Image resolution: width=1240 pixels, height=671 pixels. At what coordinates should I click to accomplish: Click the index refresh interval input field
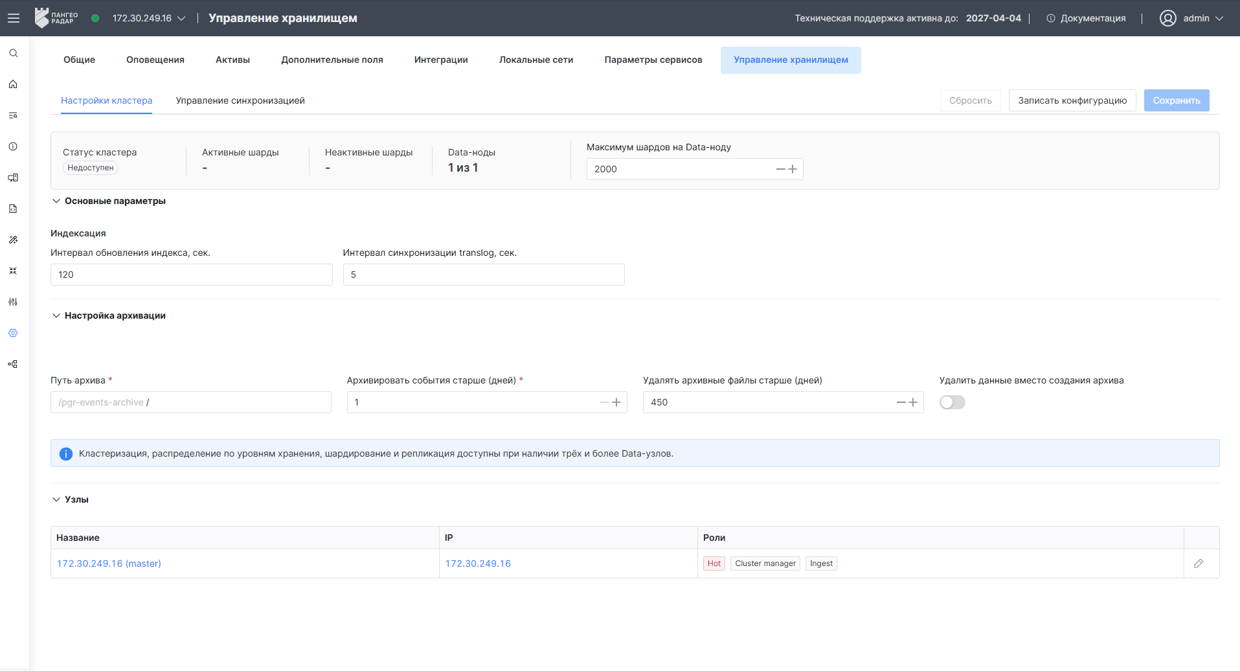click(192, 275)
